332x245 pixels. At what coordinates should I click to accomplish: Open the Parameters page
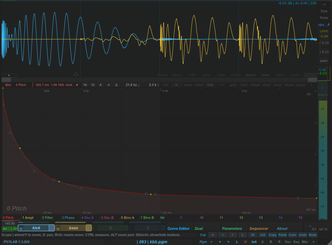[x=232, y=229]
